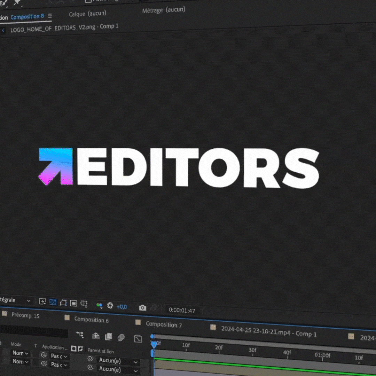Click the 0:00:01:47 timecode display
The height and width of the screenshot is (376, 376).
[182, 310]
